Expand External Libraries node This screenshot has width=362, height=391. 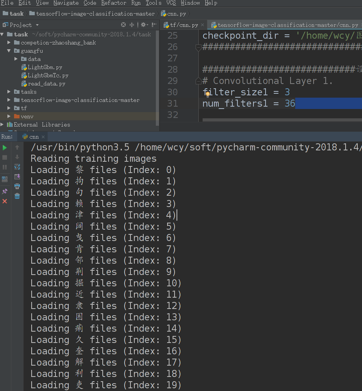2,125
